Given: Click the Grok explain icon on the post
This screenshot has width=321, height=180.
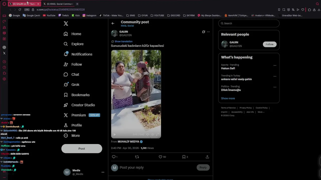Looking at the screenshot, I should pos(204,32).
